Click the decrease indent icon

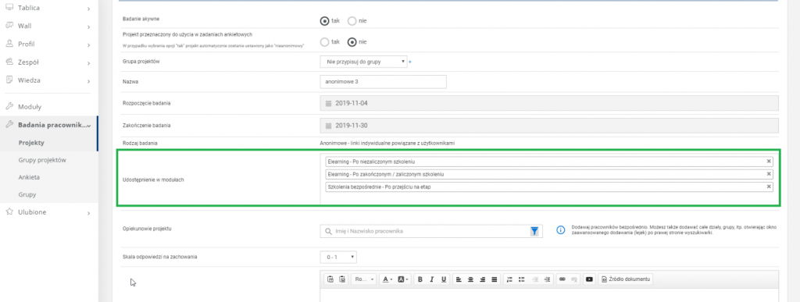pyautogui.click(x=534, y=279)
